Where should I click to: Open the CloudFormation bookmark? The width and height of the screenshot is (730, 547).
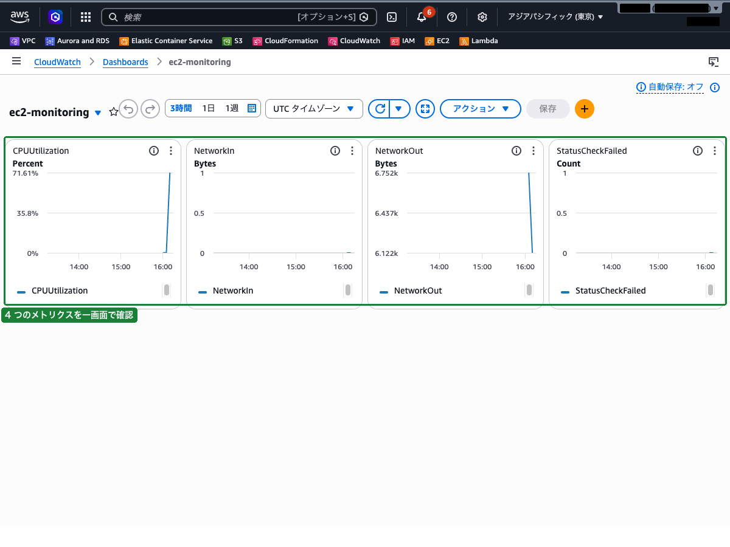point(285,41)
